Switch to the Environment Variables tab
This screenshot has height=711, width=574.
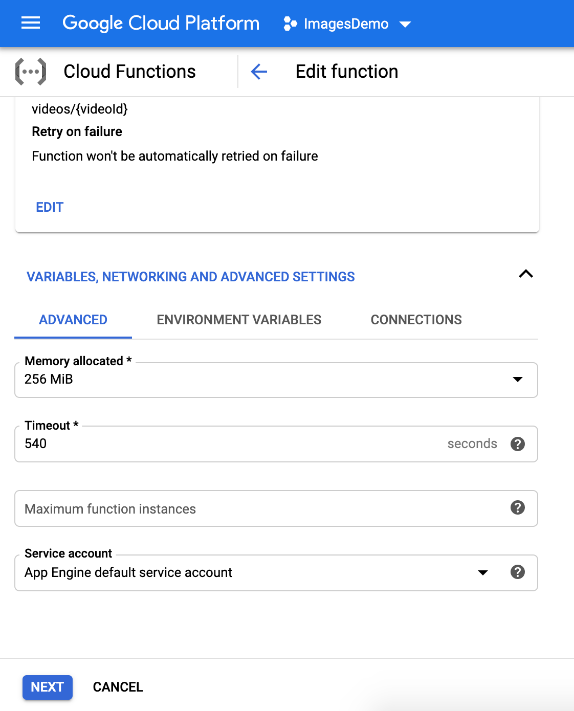(x=239, y=320)
